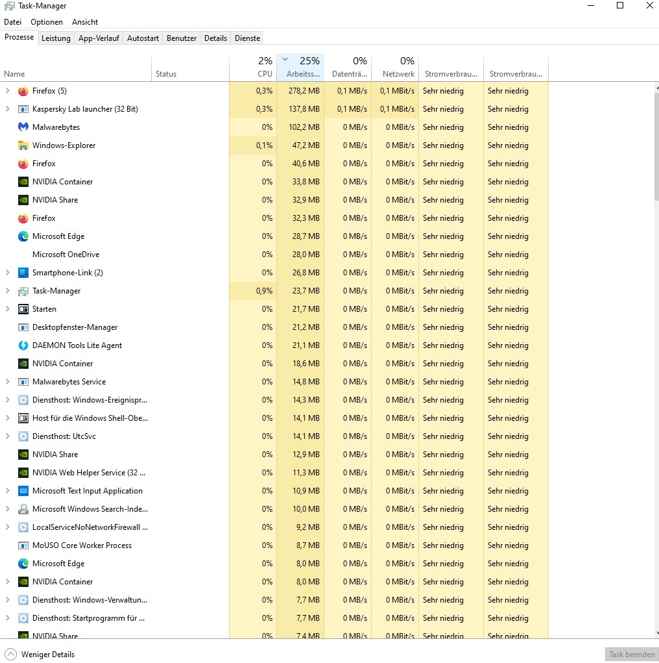Expand the Diensthost: UtcSvc row
The image size is (659, 663).
point(7,436)
